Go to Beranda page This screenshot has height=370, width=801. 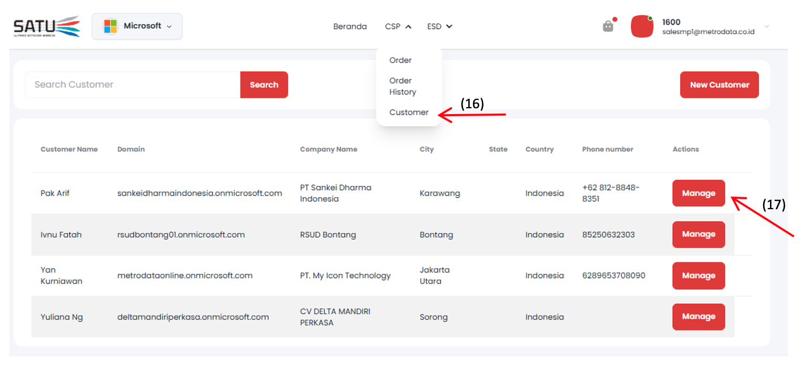click(350, 26)
